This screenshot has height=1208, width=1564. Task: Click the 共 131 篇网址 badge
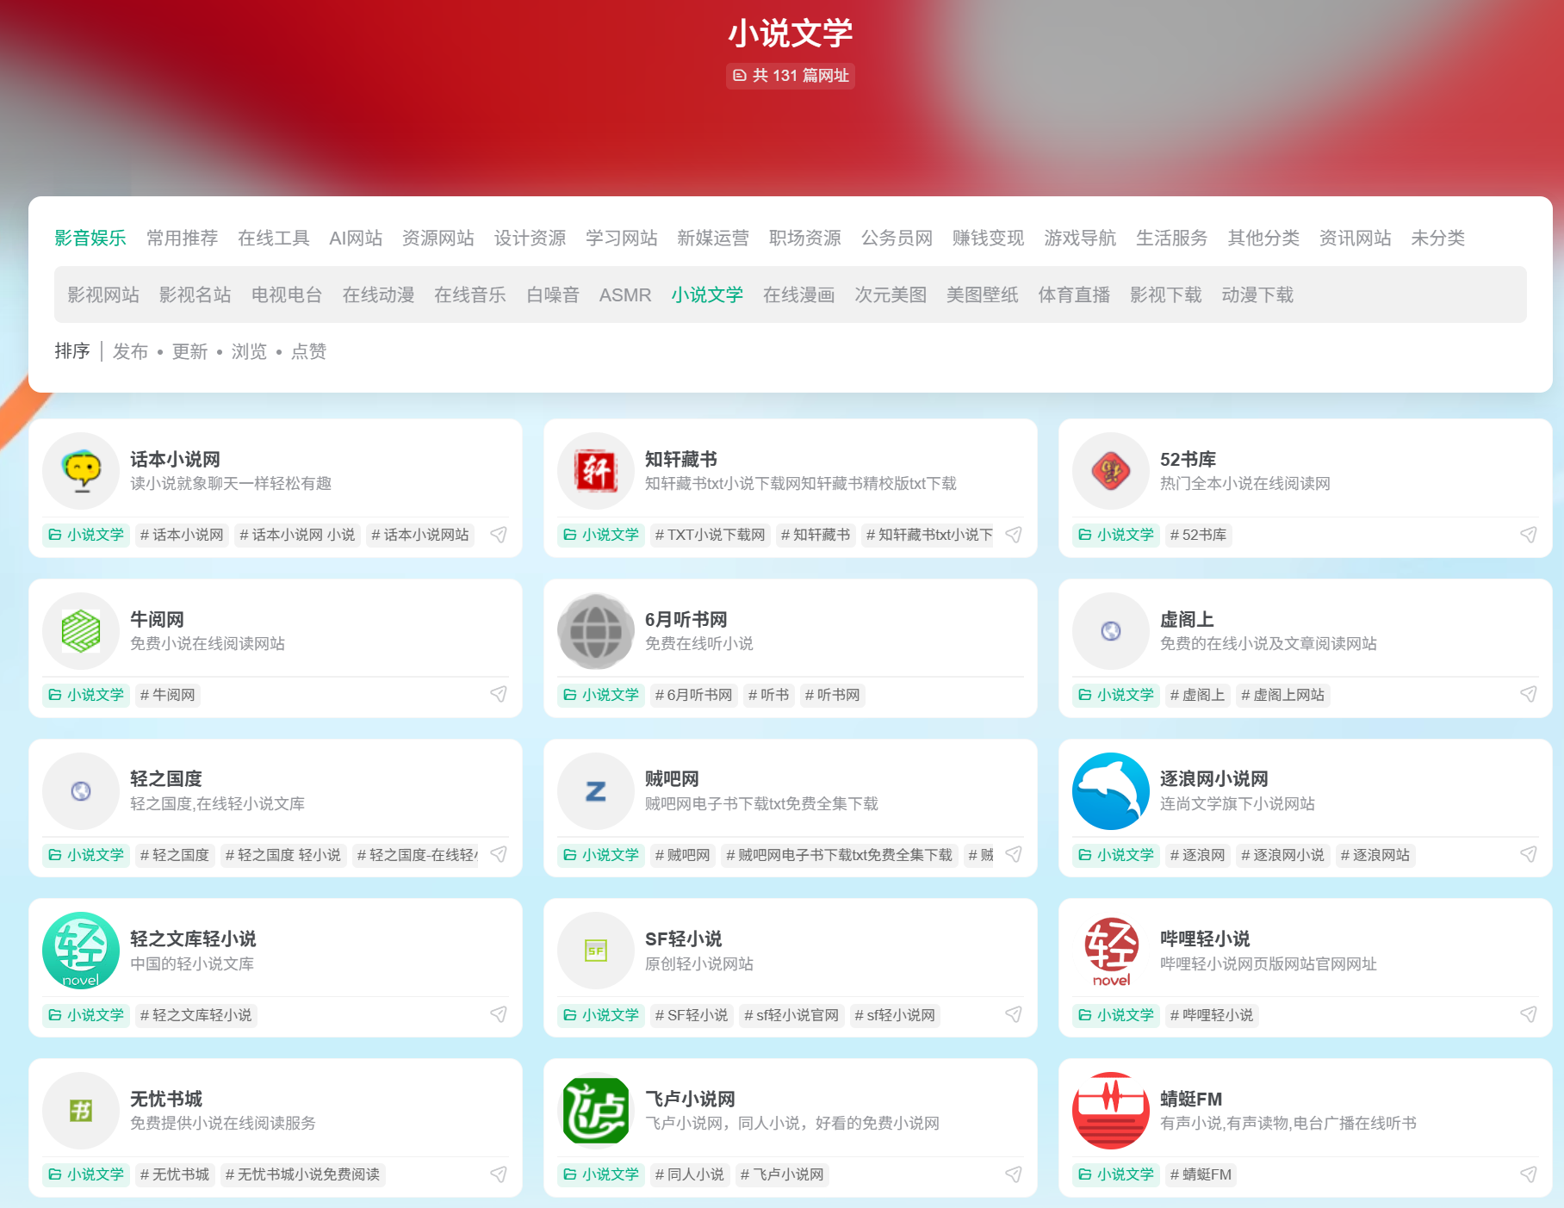(790, 76)
